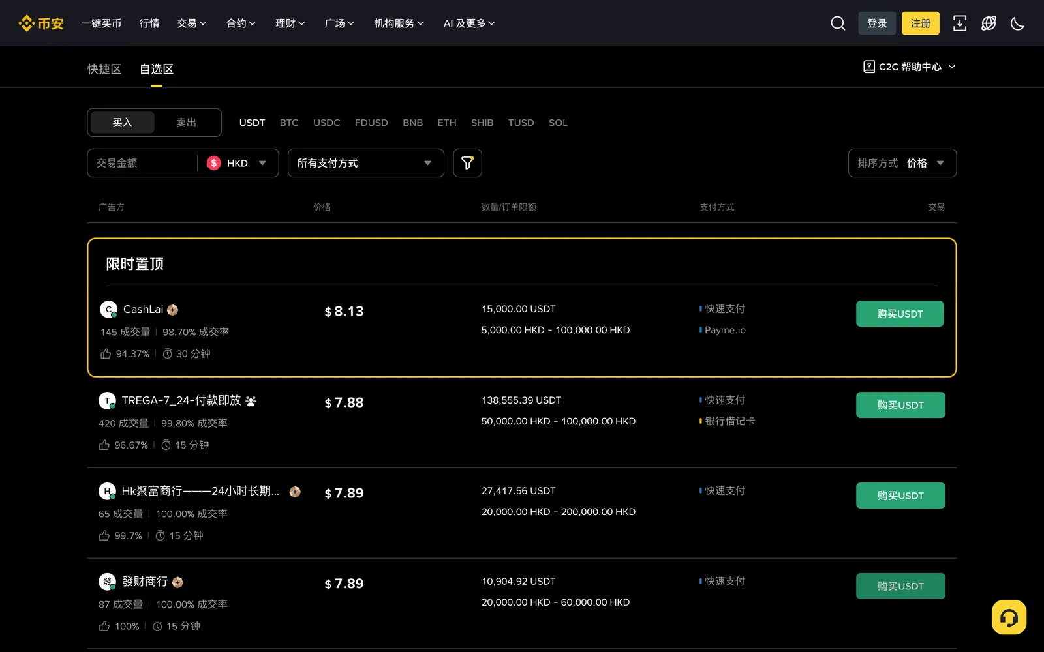This screenshot has width=1044, height=652.
Task: Click 發財商行 merchant avatar
Action: click(107, 582)
